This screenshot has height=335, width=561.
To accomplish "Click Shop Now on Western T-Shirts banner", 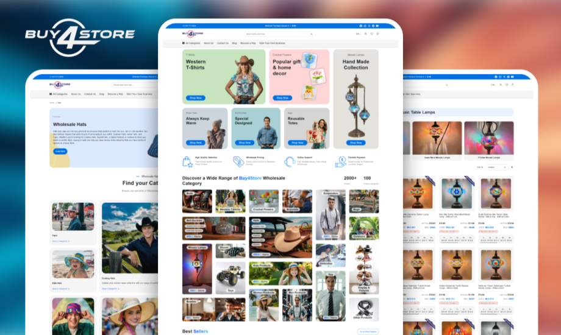I will pyautogui.click(x=195, y=97).
